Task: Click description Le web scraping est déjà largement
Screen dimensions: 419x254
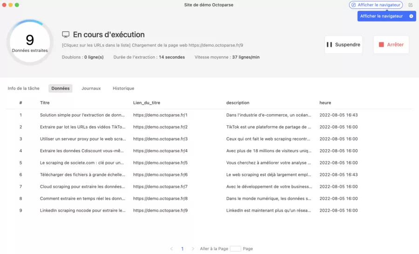Action: (269, 175)
